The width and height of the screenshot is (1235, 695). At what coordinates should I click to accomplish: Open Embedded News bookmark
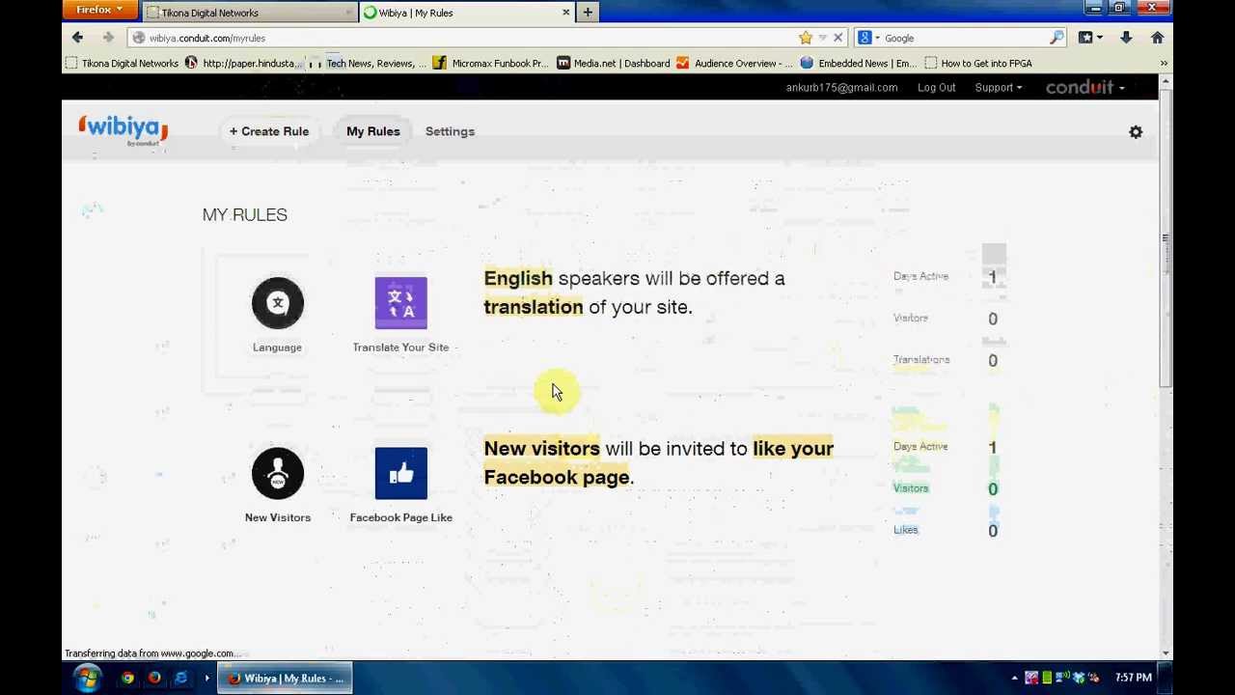pos(858,63)
